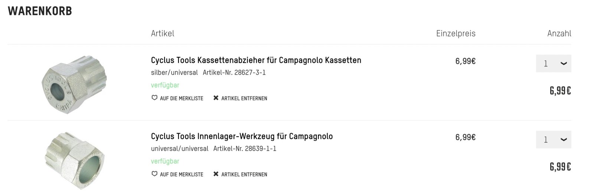The width and height of the screenshot is (594, 196).
Task: Open quantity dropdown for Innenlager-Werkzeug
Action: point(553,140)
